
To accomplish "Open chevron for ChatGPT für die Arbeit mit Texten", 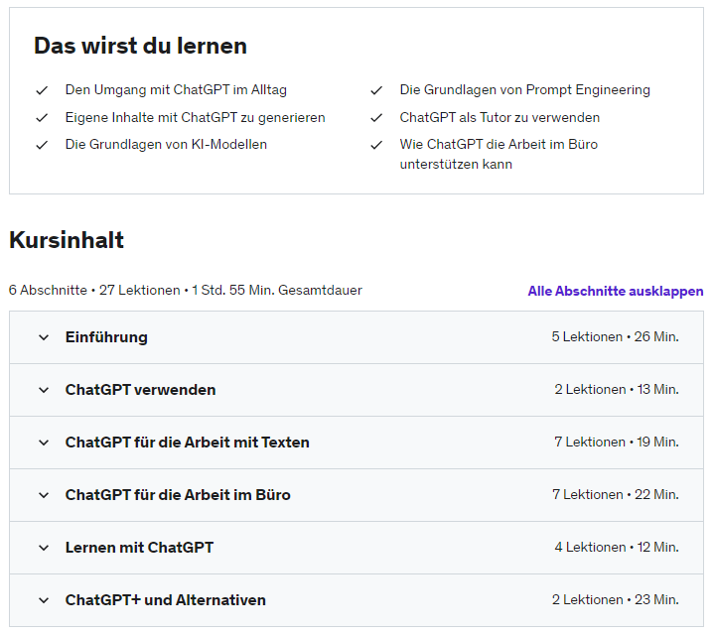I will pos(44,443).
